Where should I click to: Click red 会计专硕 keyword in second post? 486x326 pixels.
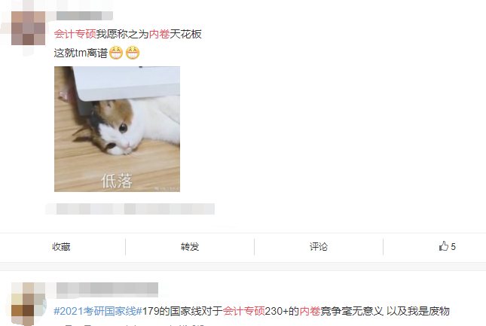pos(244,311)
